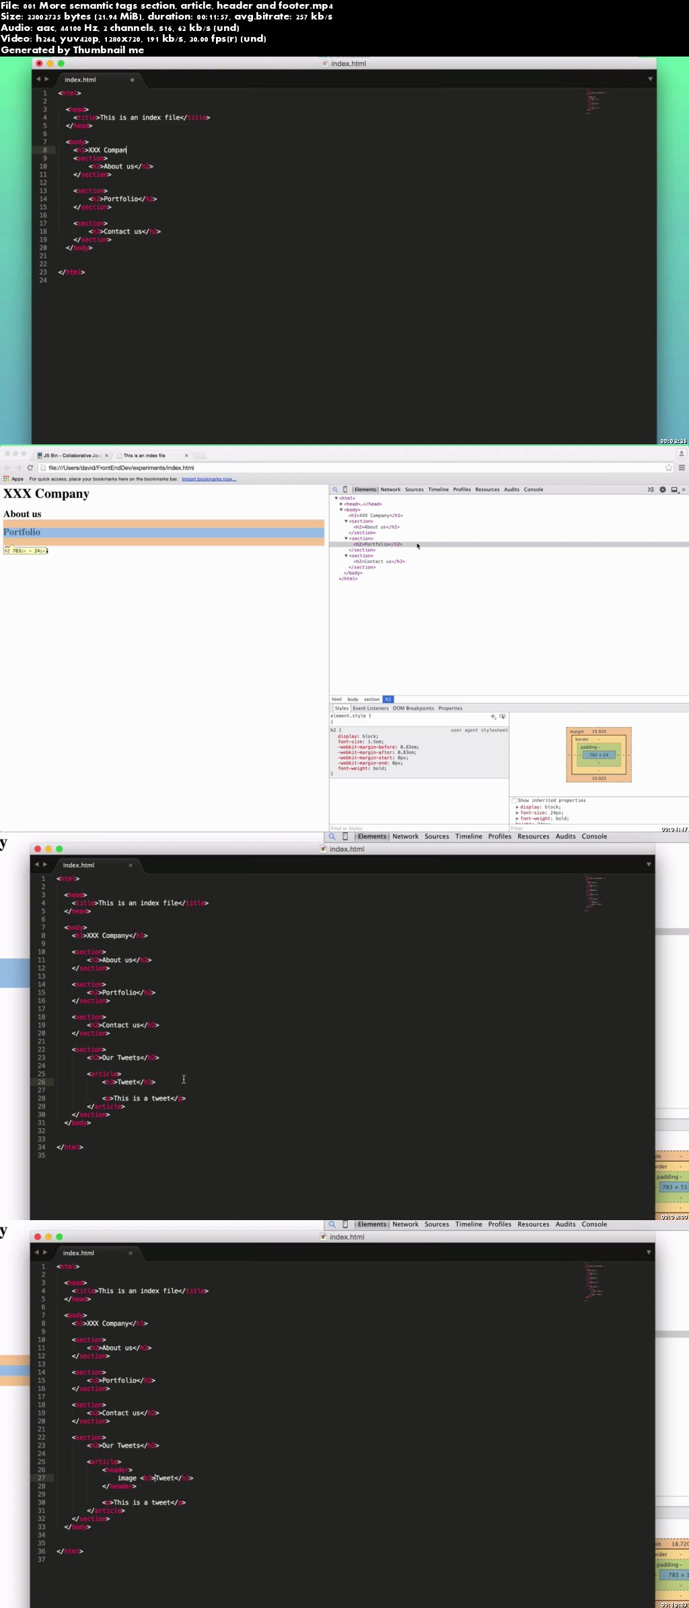Open the Profiles tab in the browser frame's DevTools
The image size is (689, 1608).
coord(462,490)
